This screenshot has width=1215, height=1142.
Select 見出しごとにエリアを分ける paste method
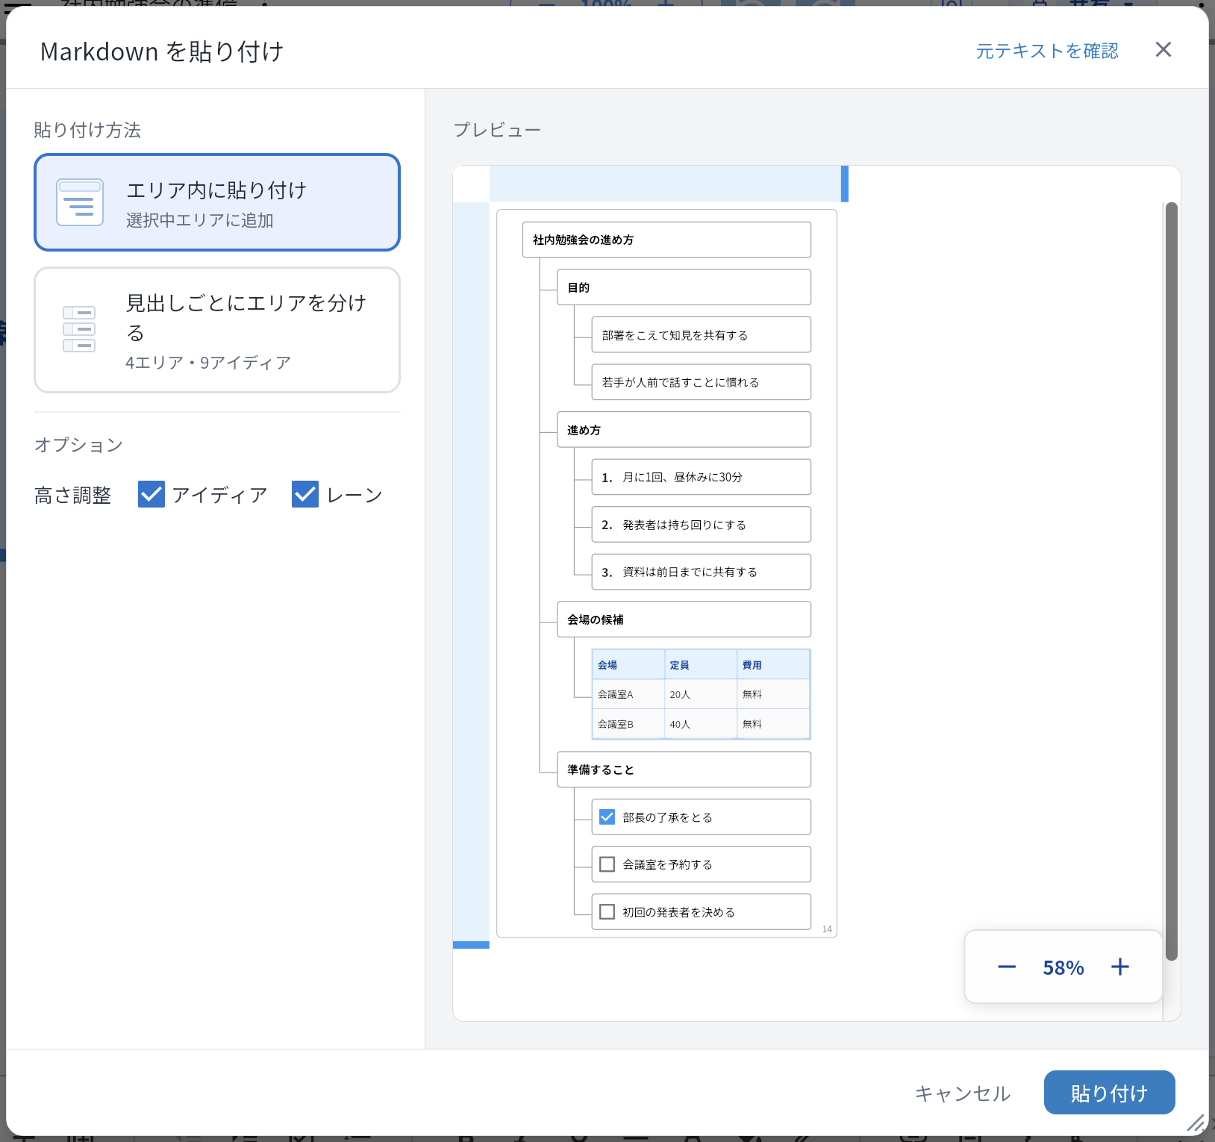click(217, 330)
